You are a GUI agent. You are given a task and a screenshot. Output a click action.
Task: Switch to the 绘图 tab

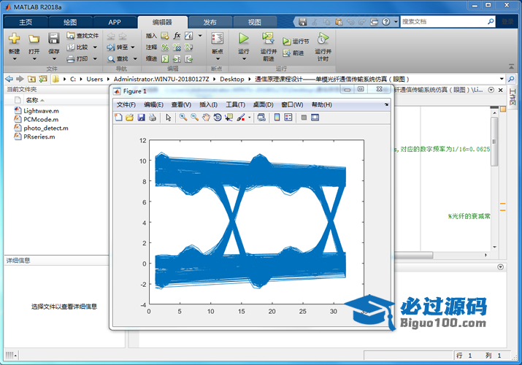pyautogui.click(x=70, y=23)
